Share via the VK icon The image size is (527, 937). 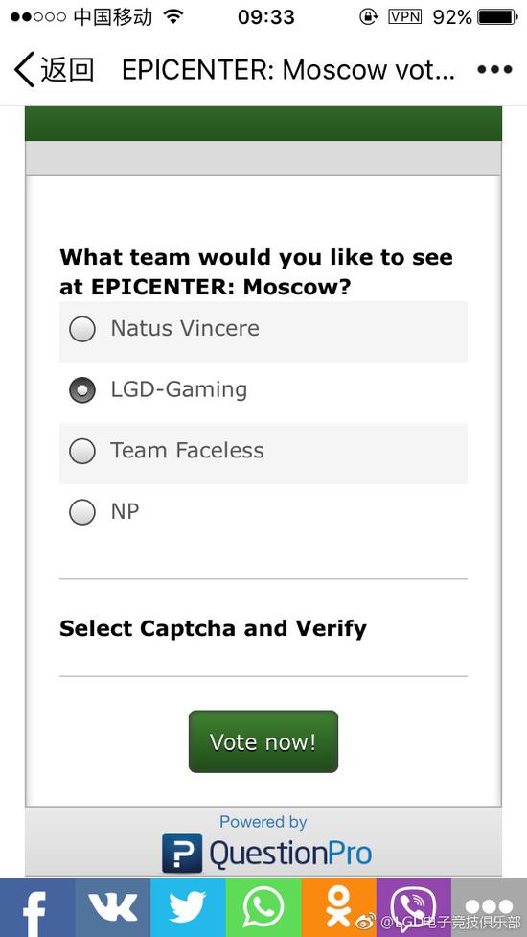(x=112, y=907)
